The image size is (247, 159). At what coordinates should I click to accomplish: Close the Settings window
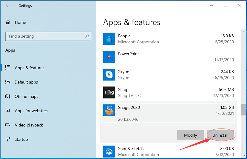click(239, 5)
